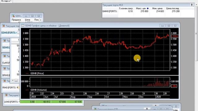Click the table icon above the EDH0 row
The width and height of the screenshot is (198, 111).
(x=3, y=26)
